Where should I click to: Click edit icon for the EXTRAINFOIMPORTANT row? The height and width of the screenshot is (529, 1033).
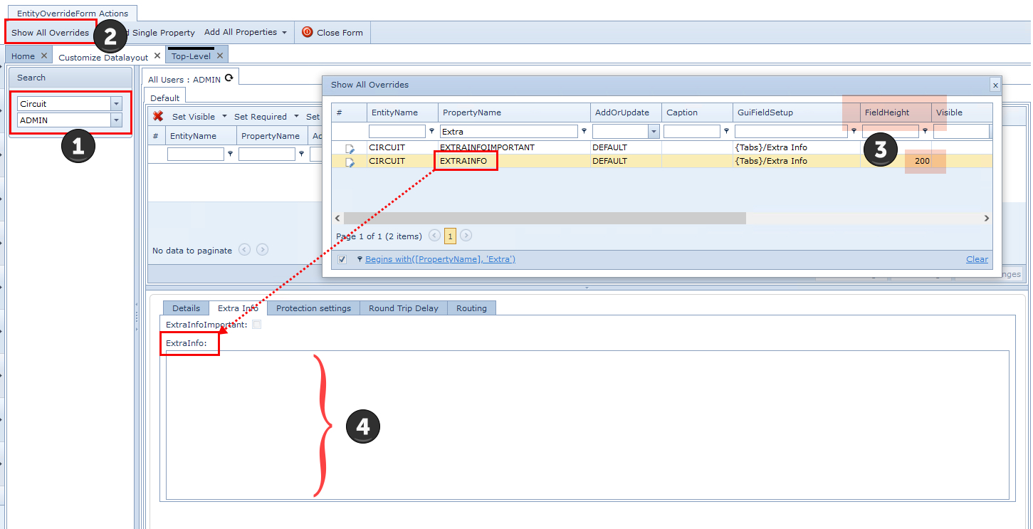coord(350,148)
